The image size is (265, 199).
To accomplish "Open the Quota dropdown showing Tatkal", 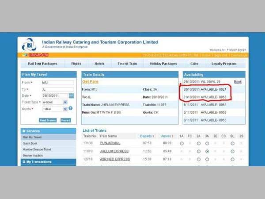I will pos(65,108).
